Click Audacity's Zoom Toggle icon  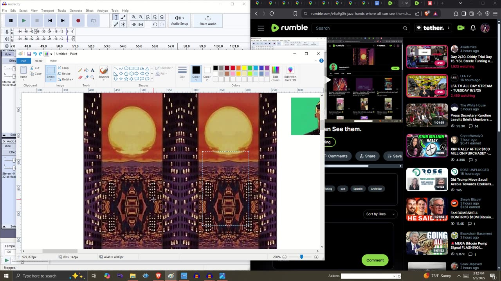coord(162,18)
